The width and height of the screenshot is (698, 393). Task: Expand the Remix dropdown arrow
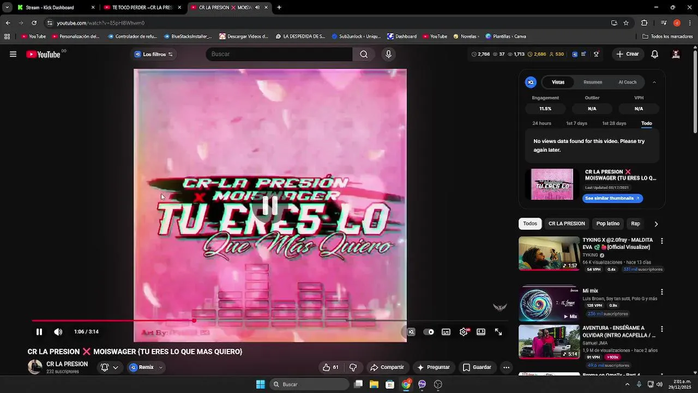[x=160, y=367]
